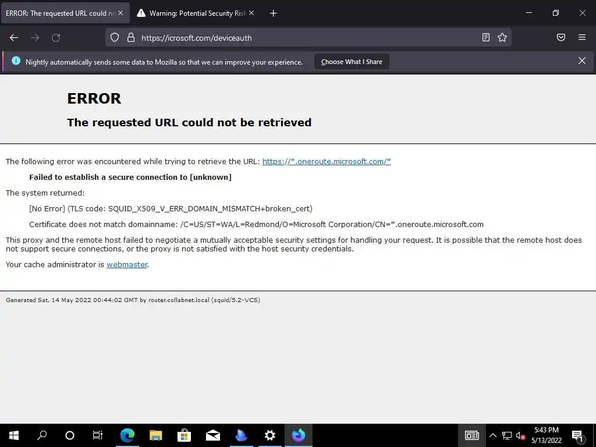Click the forward navigation arrow
596x447 pixels.
[35, 38]
